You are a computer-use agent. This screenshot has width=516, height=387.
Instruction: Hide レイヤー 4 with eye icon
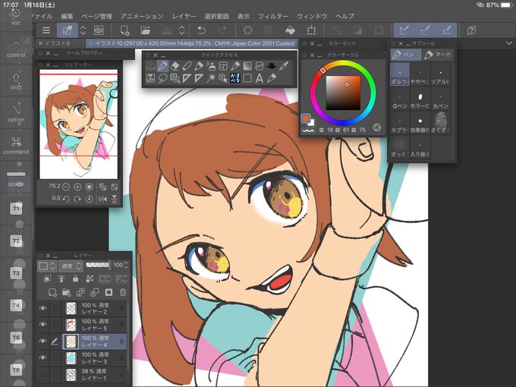click(x=42, y=341)
